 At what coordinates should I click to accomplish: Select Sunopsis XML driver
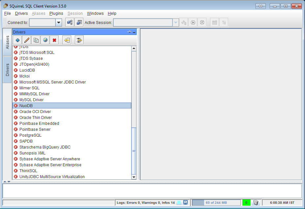[72, 153]
